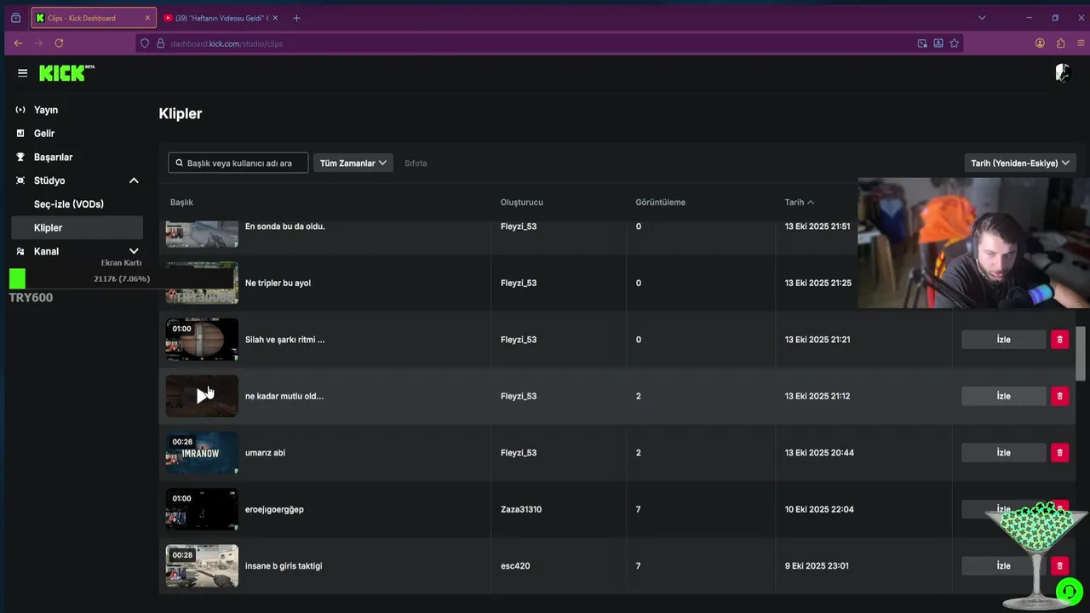This screenshot has height=613, width=1090.
Task: Open the hamburger sidebar menu
Action: [22, 73]
